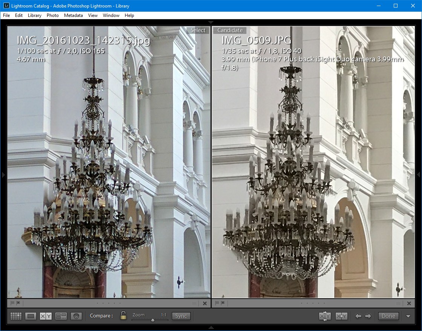Click the 1/35 sec exposure info text
Viewport: 422px width, 331px height.
tap(261, 51)
